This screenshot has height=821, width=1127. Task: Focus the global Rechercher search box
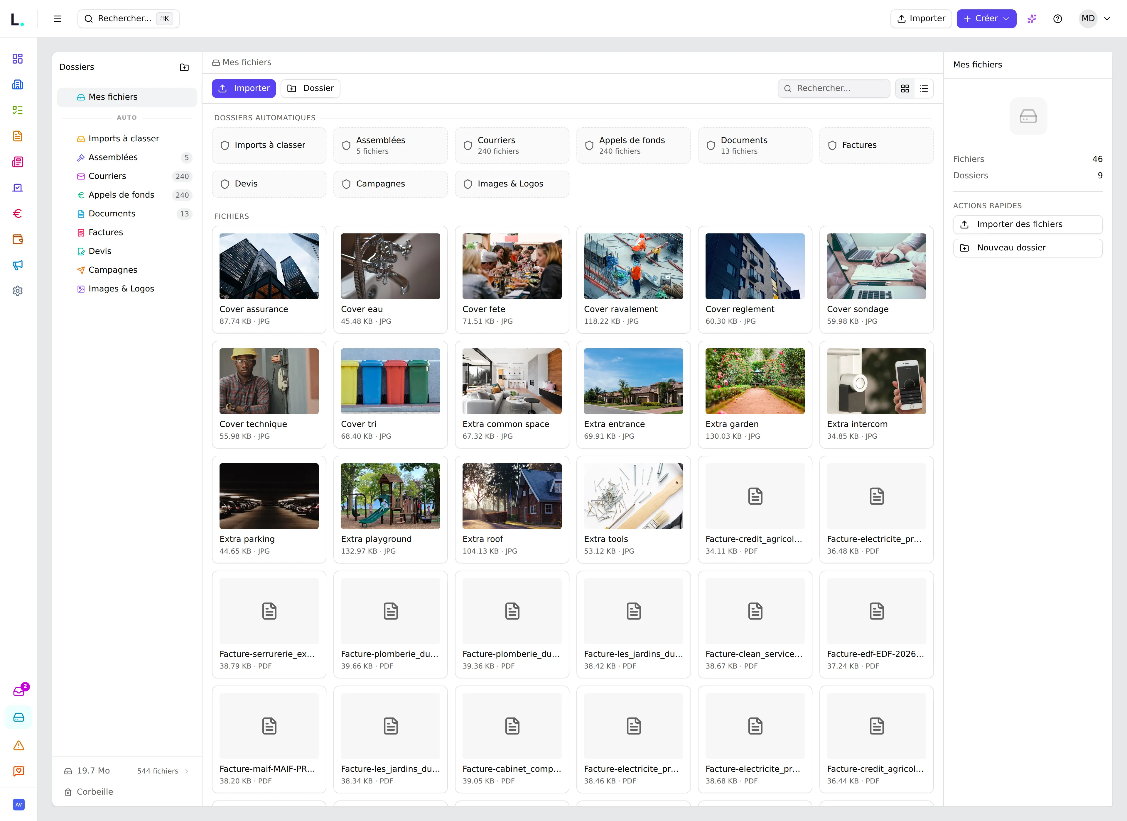128,19
